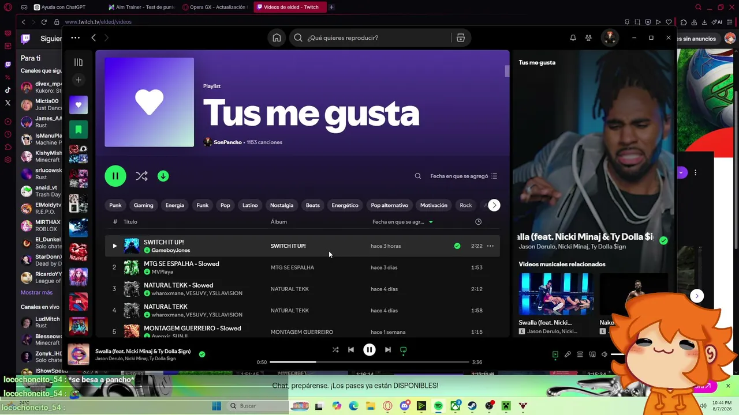Screen dimensions: 739x415
Task: Toggle shuffle in bottom player bar
Action: [x=335, y=350]
